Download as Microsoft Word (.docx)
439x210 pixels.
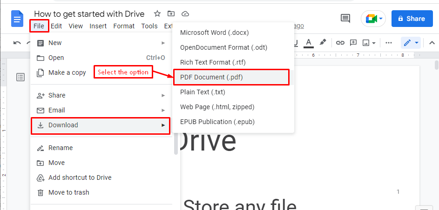pos(233,33)
